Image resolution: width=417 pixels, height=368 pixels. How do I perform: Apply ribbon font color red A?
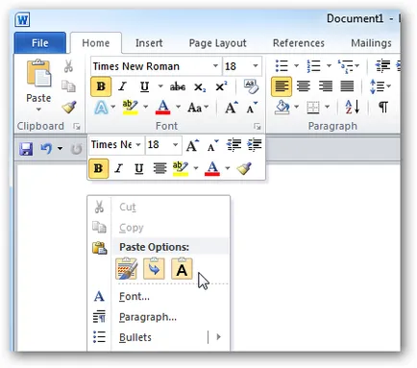click(x=162, y=108)
